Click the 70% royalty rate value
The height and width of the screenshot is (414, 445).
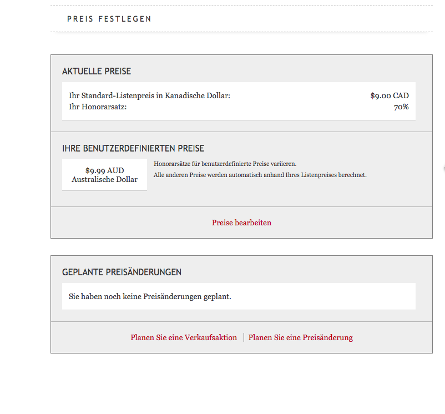(401, 107)
